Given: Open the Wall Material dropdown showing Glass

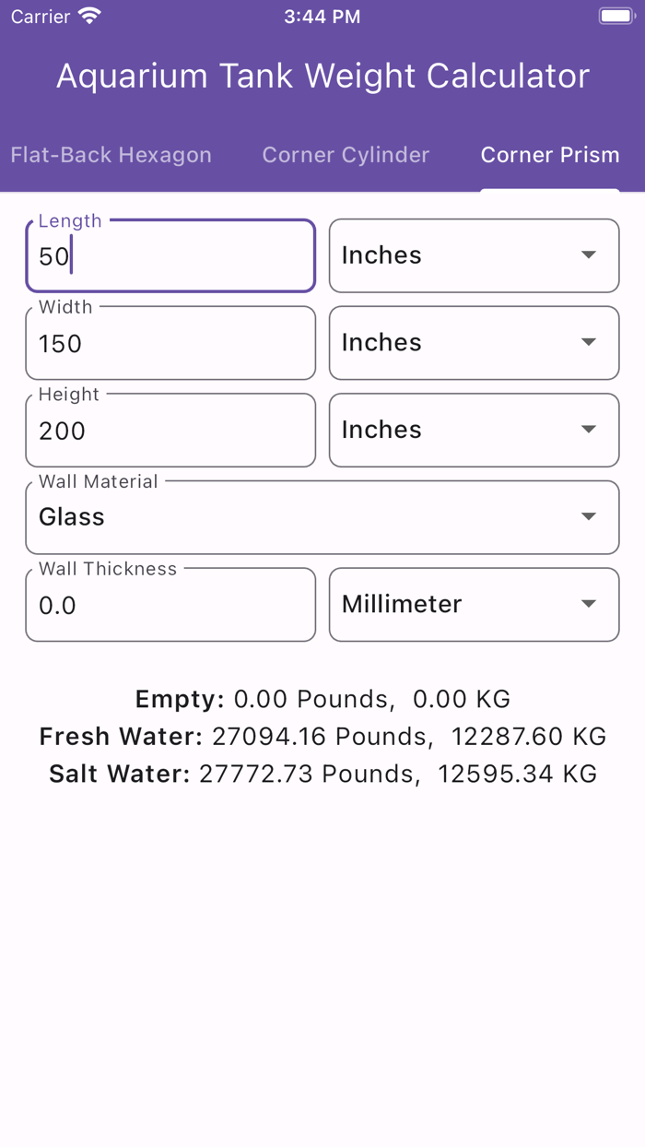Looking at the screenshot, I should pos(322,516).
